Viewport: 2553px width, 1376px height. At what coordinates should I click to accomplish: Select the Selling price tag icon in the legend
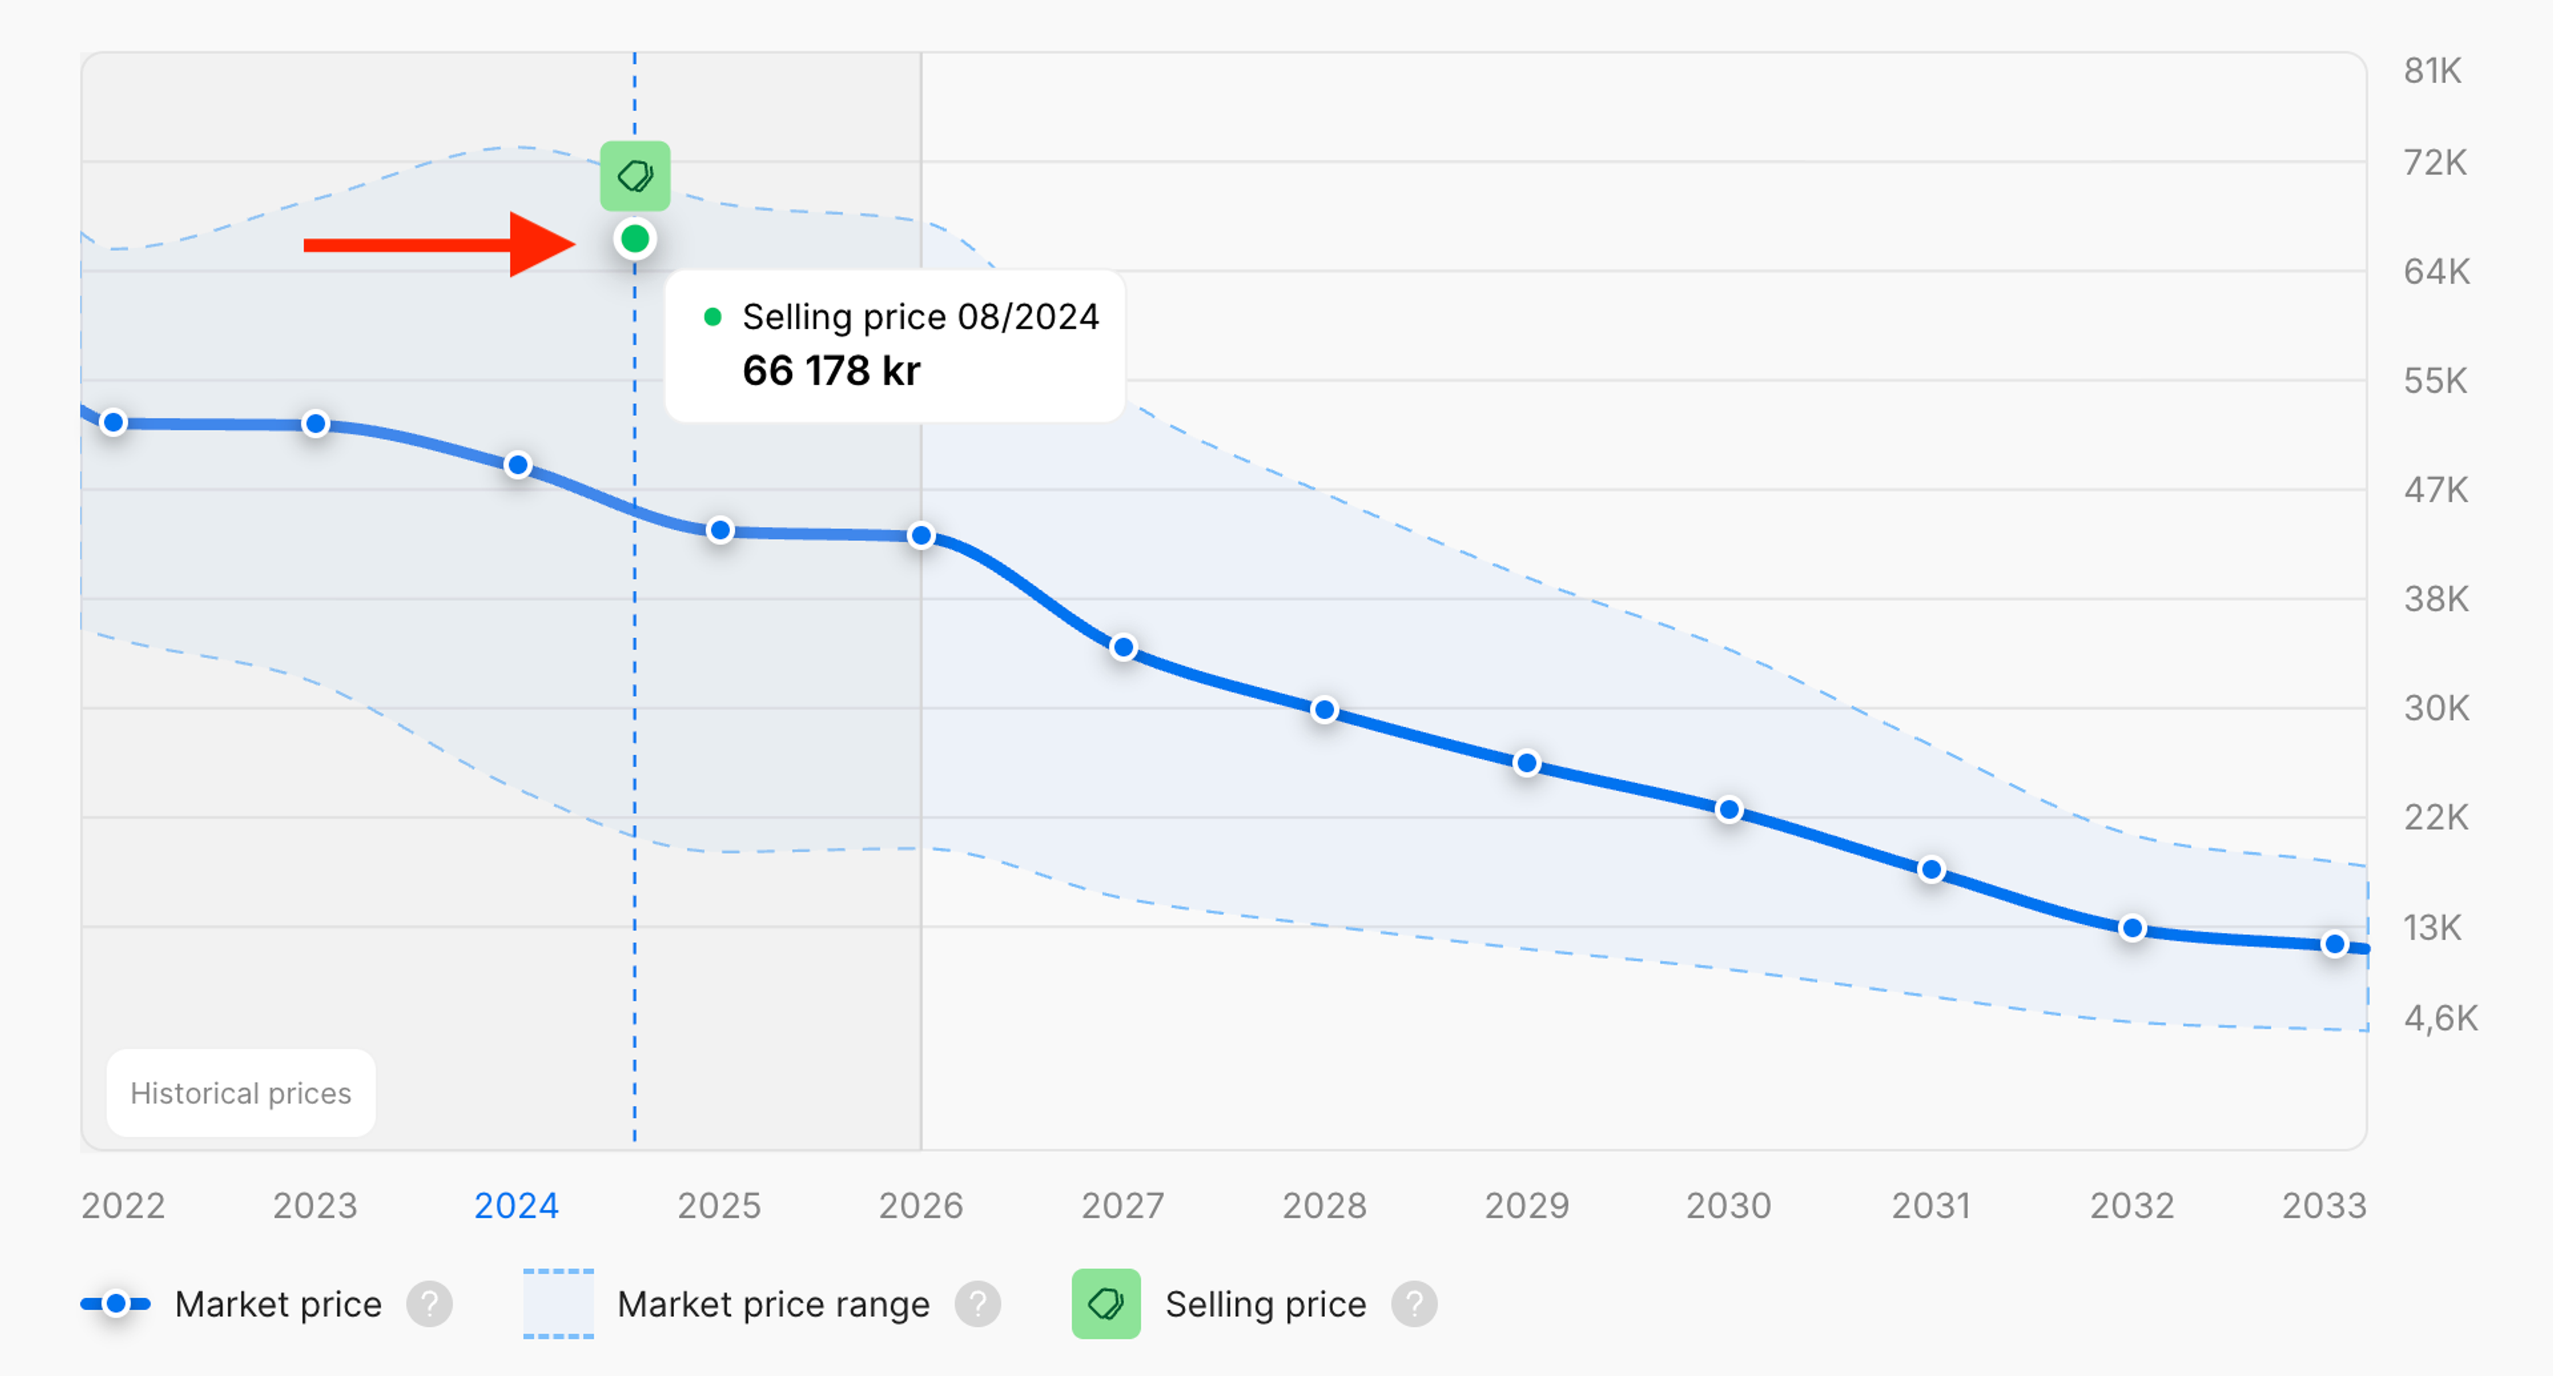(x=1107, y=1304)
